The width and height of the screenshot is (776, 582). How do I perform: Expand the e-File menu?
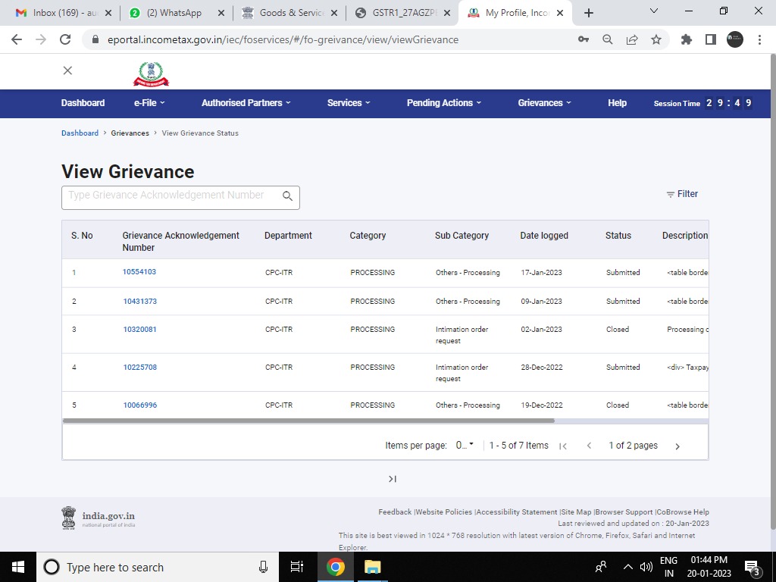[149, 103]
